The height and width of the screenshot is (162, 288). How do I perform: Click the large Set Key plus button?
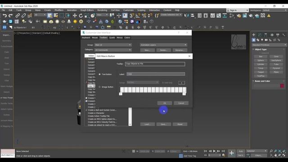[231, 153]
